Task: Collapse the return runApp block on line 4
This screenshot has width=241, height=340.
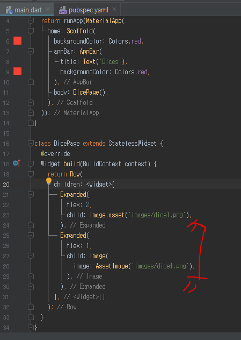Action: pyautogui.click(x=31, y=21)
